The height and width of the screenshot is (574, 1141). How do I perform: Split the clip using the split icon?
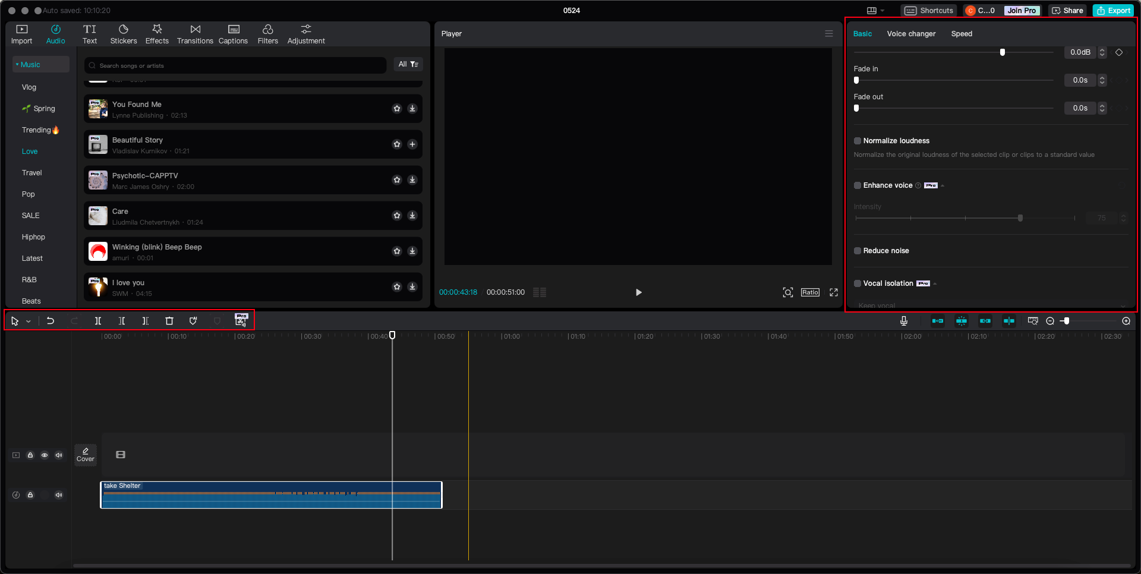tap(98, 321)
